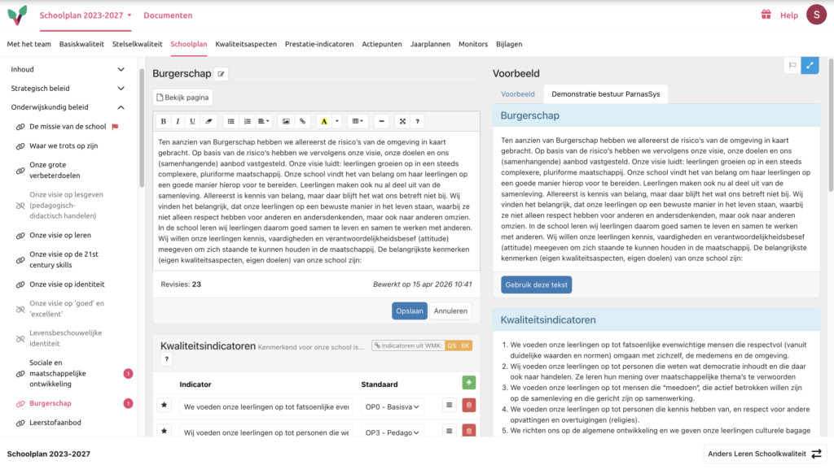This screenshot has width=834, height=469.
Task: Add a new indicator with the green plus
Action: (x=468, y=383)
